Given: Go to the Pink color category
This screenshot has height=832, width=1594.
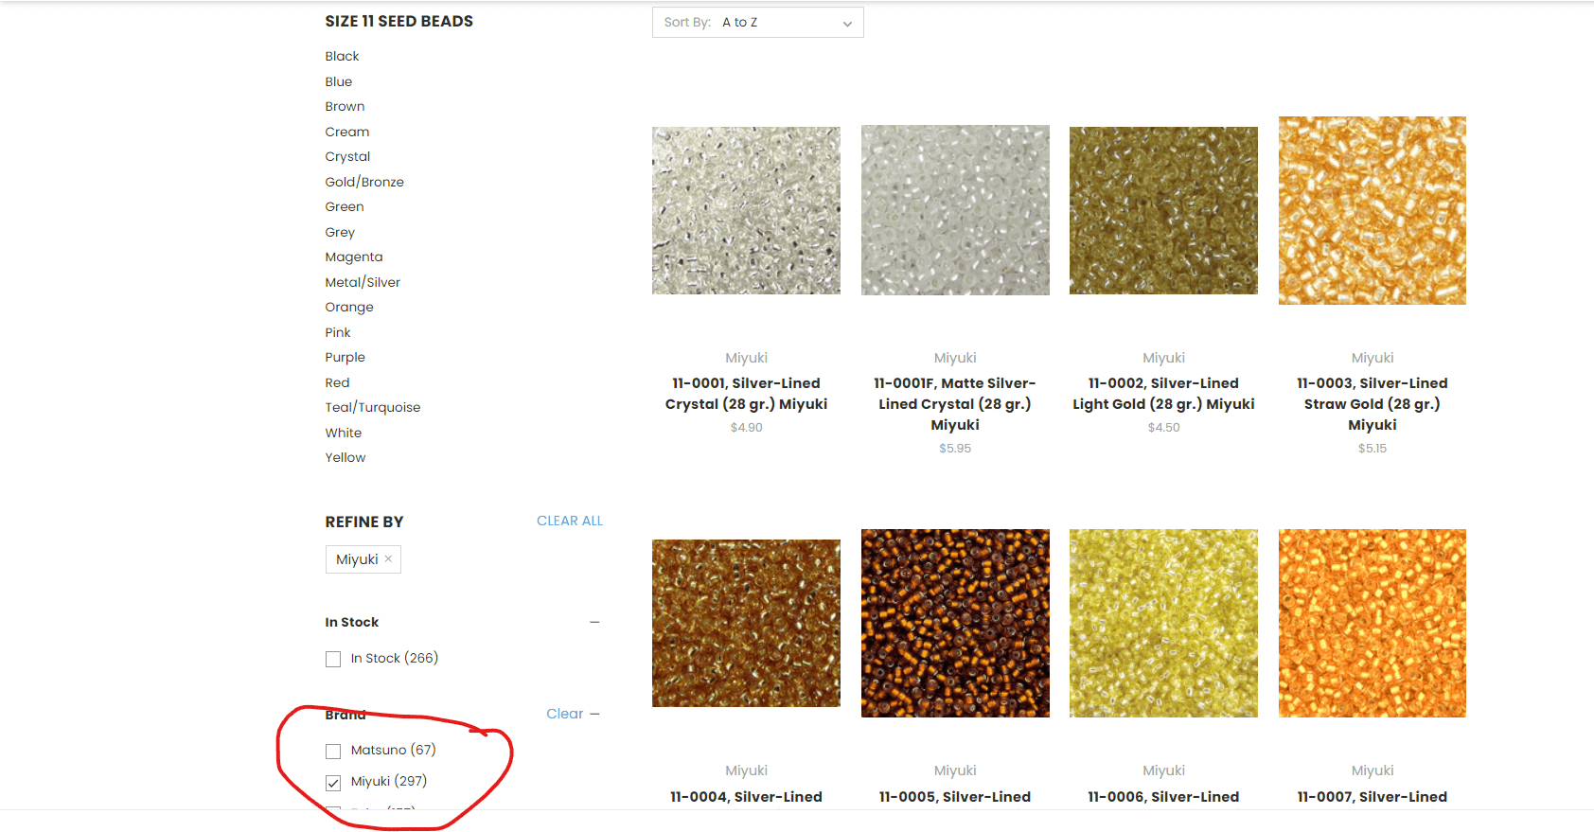Looking at the screenshot, I should [337, 332].
